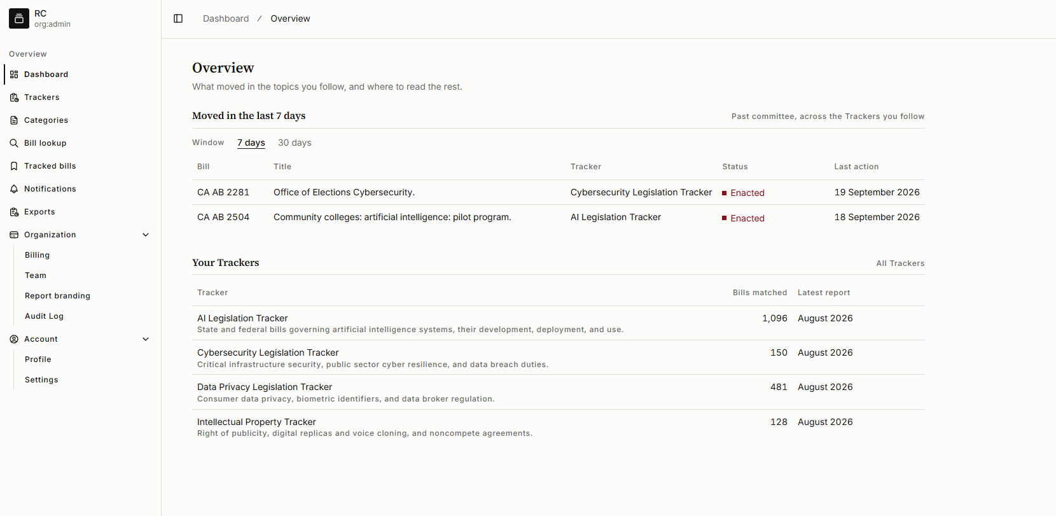
Task: Open the Profile page
Action: pyautogui.click(x=38, y=359)
